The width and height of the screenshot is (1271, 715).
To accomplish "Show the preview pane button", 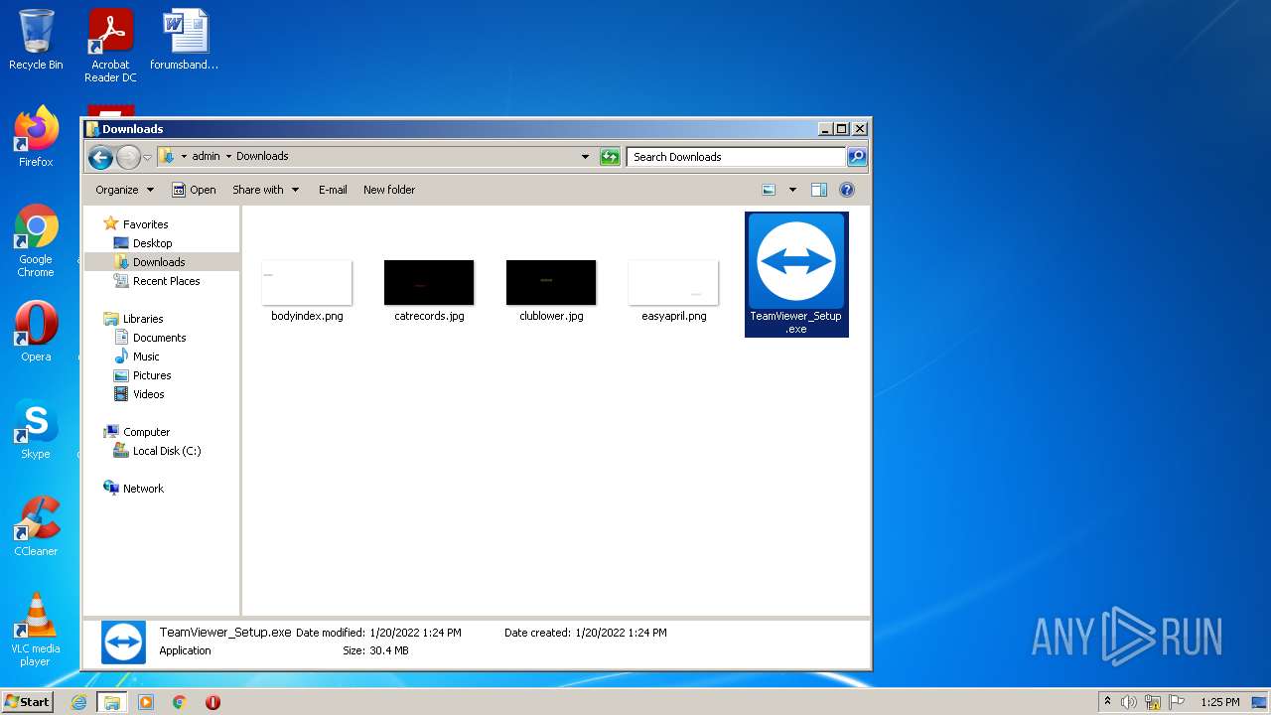I will coord(819,190).
